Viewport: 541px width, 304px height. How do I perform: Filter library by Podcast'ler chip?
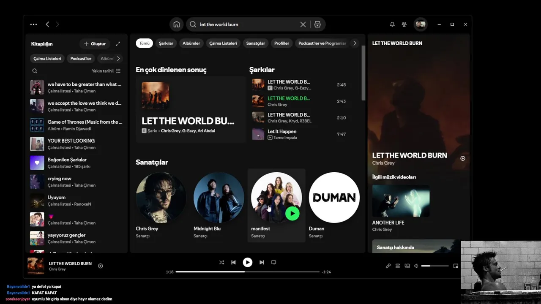tap(81, 59)
